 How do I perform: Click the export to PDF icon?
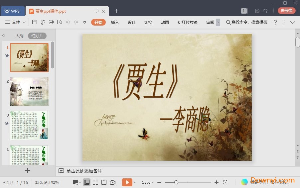pyautogui.click(x=43, y=22)
